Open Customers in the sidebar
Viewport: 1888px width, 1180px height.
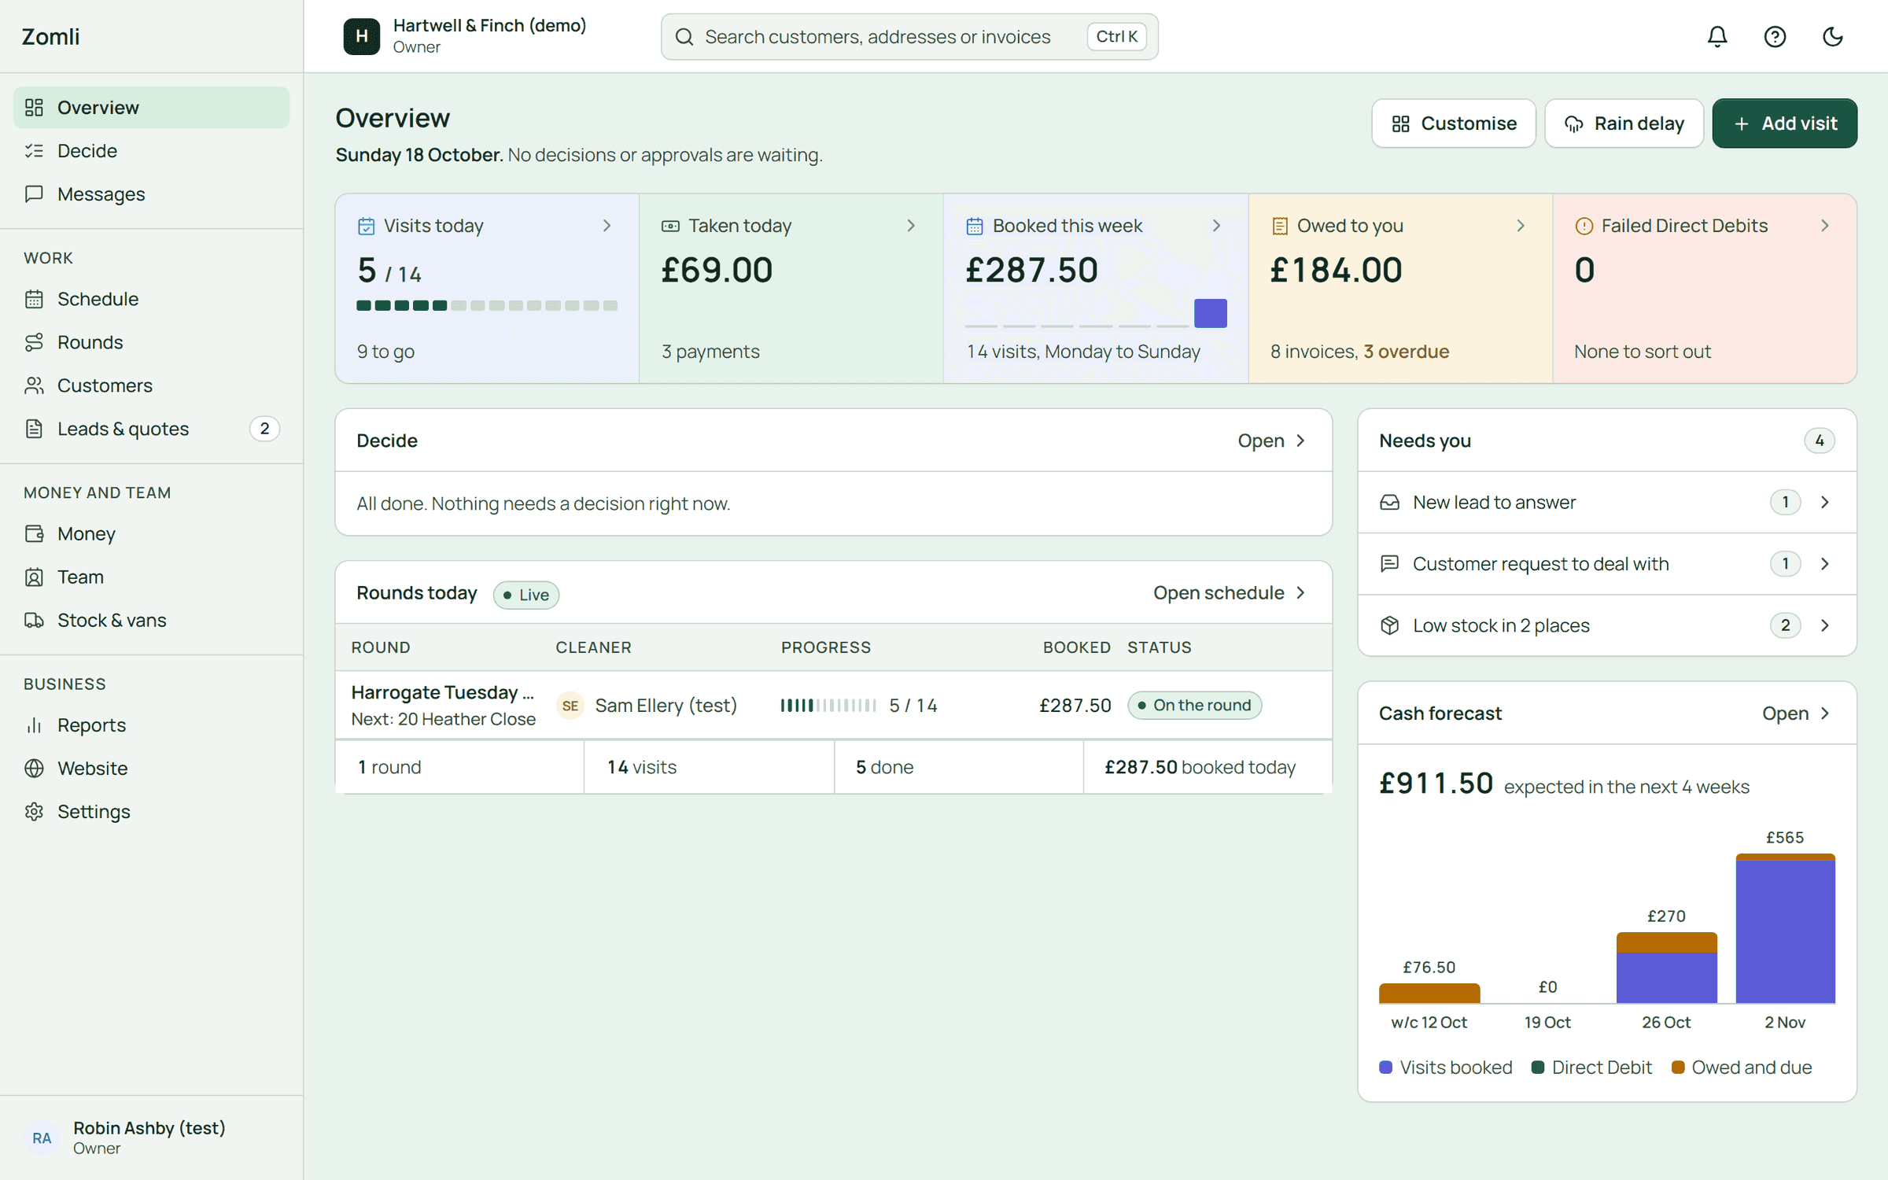(151, 385)
